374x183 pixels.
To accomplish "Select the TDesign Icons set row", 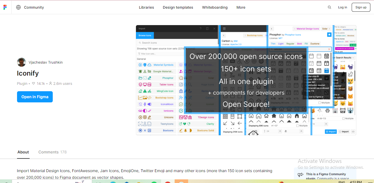I will point(197,117).
